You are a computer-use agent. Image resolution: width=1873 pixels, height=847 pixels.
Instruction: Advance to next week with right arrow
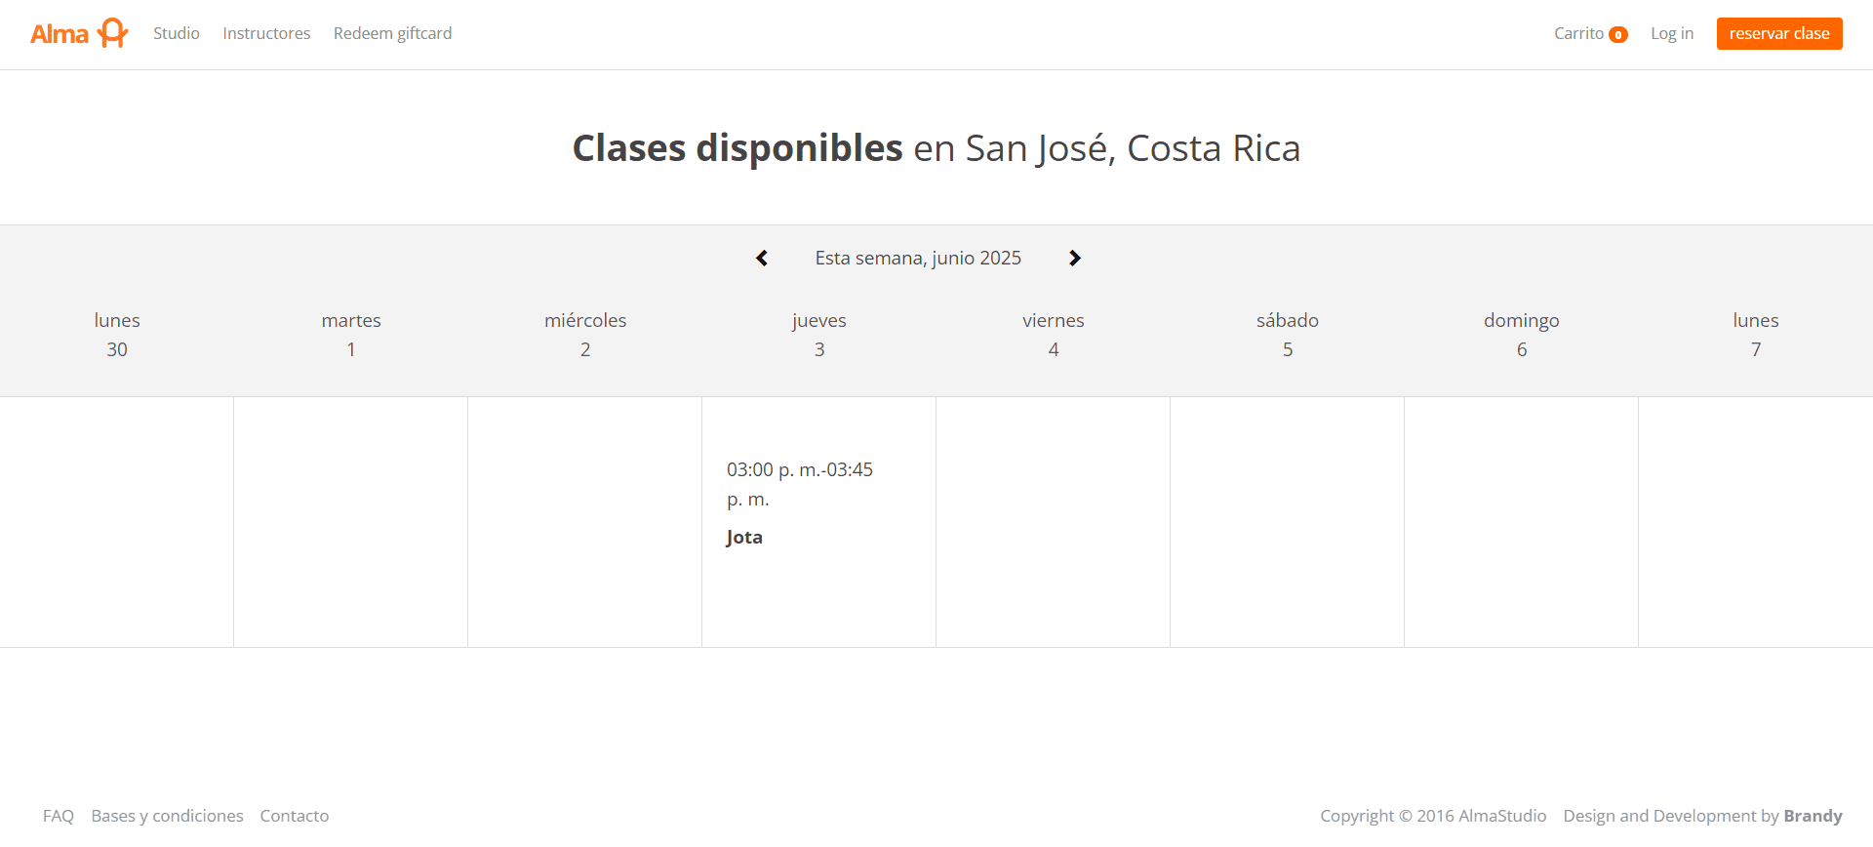coord(1074,258)
